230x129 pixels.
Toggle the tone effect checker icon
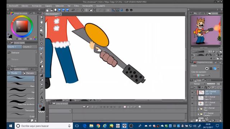(x=211, y=68)
